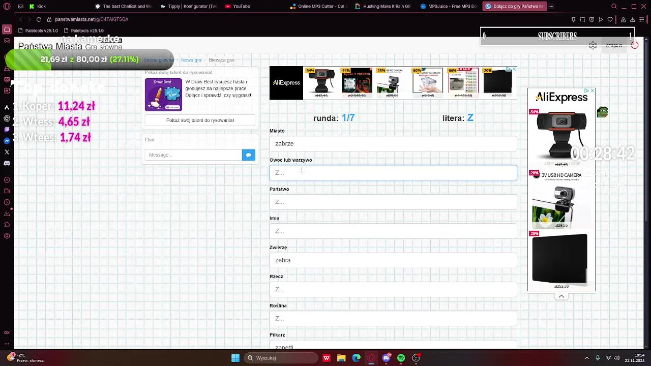Click the Owoc lub warzywo input

click(x=393, y=173)
